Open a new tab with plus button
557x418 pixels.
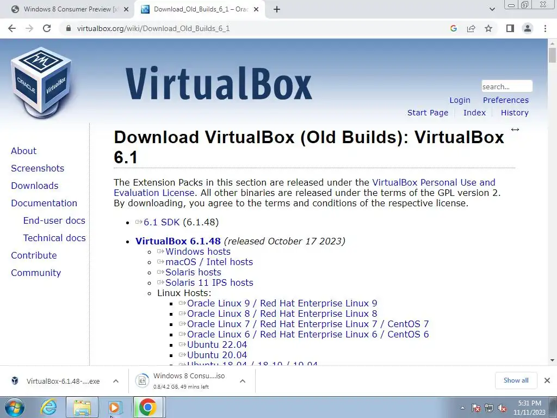277,10
